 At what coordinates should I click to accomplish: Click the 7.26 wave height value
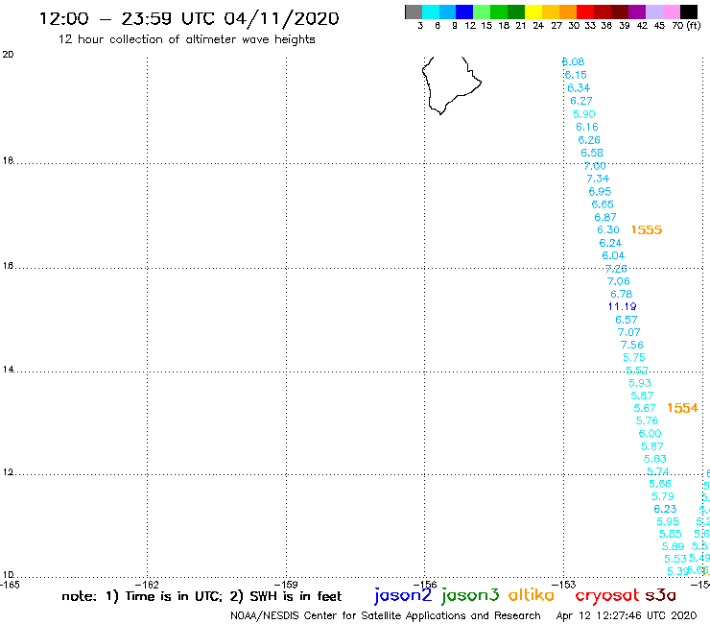click(616, 269)
